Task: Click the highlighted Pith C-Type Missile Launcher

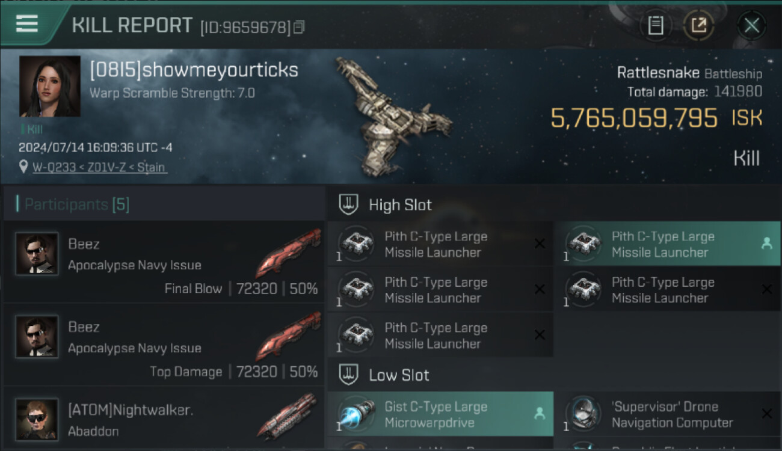Action: click(667, 244)
